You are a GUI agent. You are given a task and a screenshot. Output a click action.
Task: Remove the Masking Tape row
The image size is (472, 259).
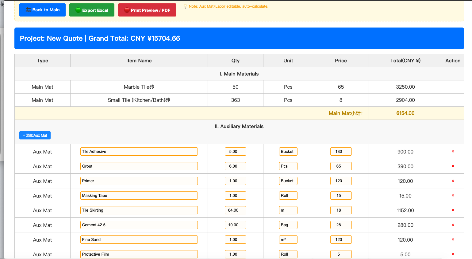pos(453,196)
